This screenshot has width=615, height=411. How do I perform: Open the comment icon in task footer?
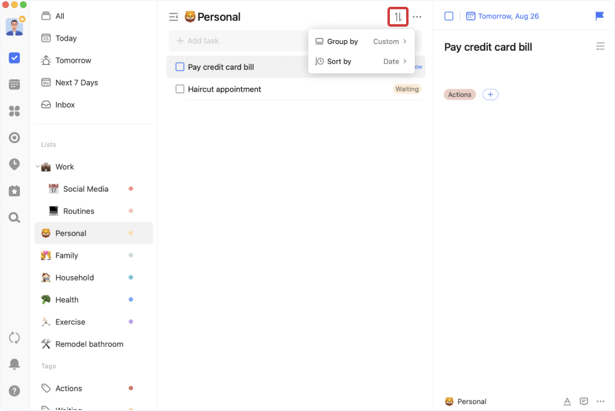[x=584, y=401]
